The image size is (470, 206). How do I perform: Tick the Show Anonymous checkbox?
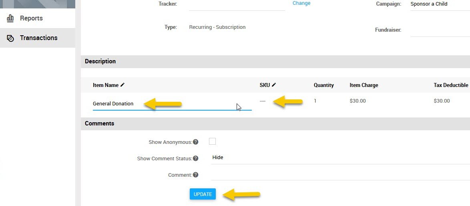[x=212, y=141]
